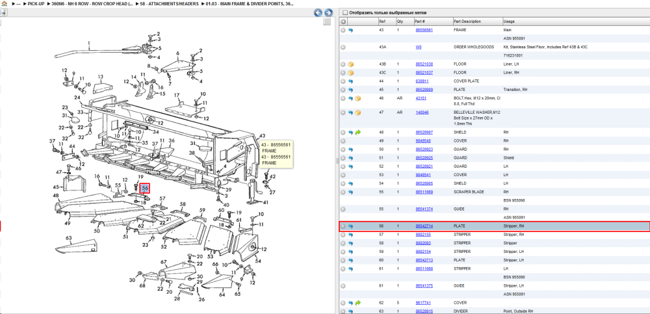The image size is (650, 314).
Task: Select callout 63 divider in diagram
Action: 69,238
